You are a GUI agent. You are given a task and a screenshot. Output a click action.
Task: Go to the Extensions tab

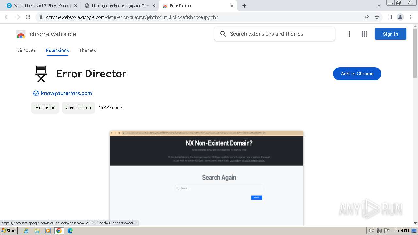57,50
